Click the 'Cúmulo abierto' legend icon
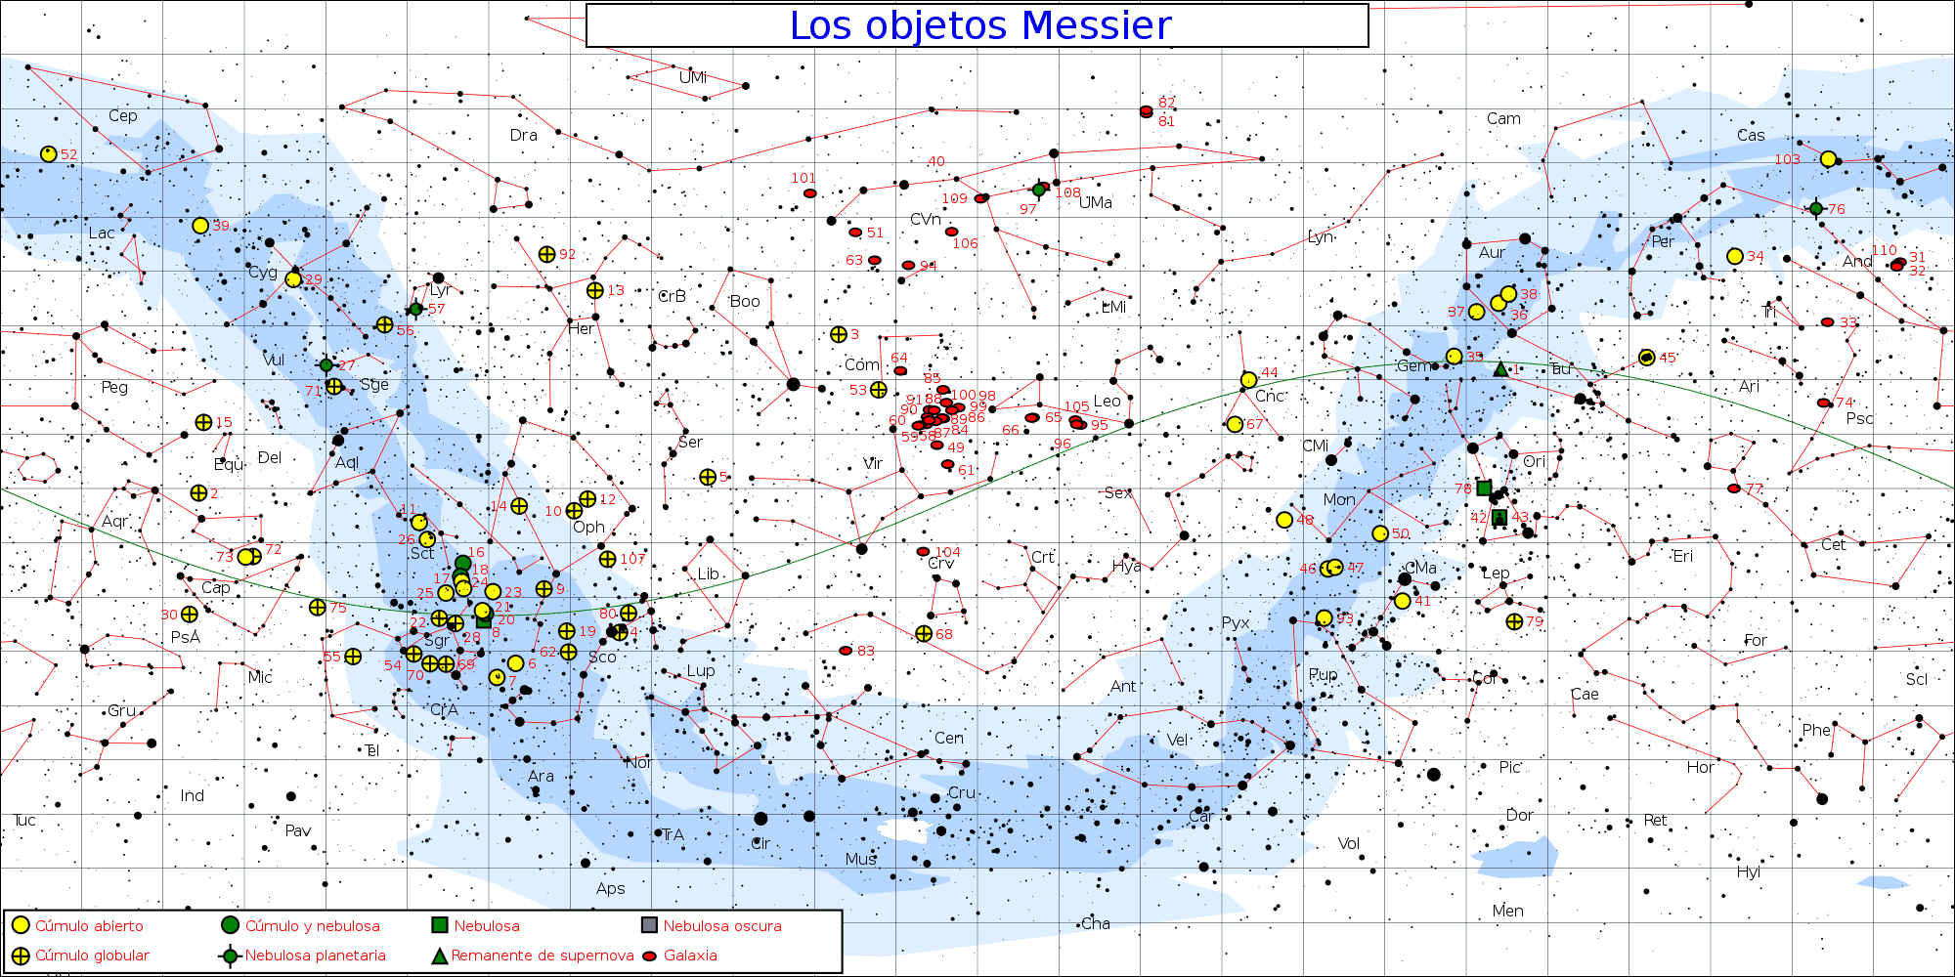 [21, 925]
